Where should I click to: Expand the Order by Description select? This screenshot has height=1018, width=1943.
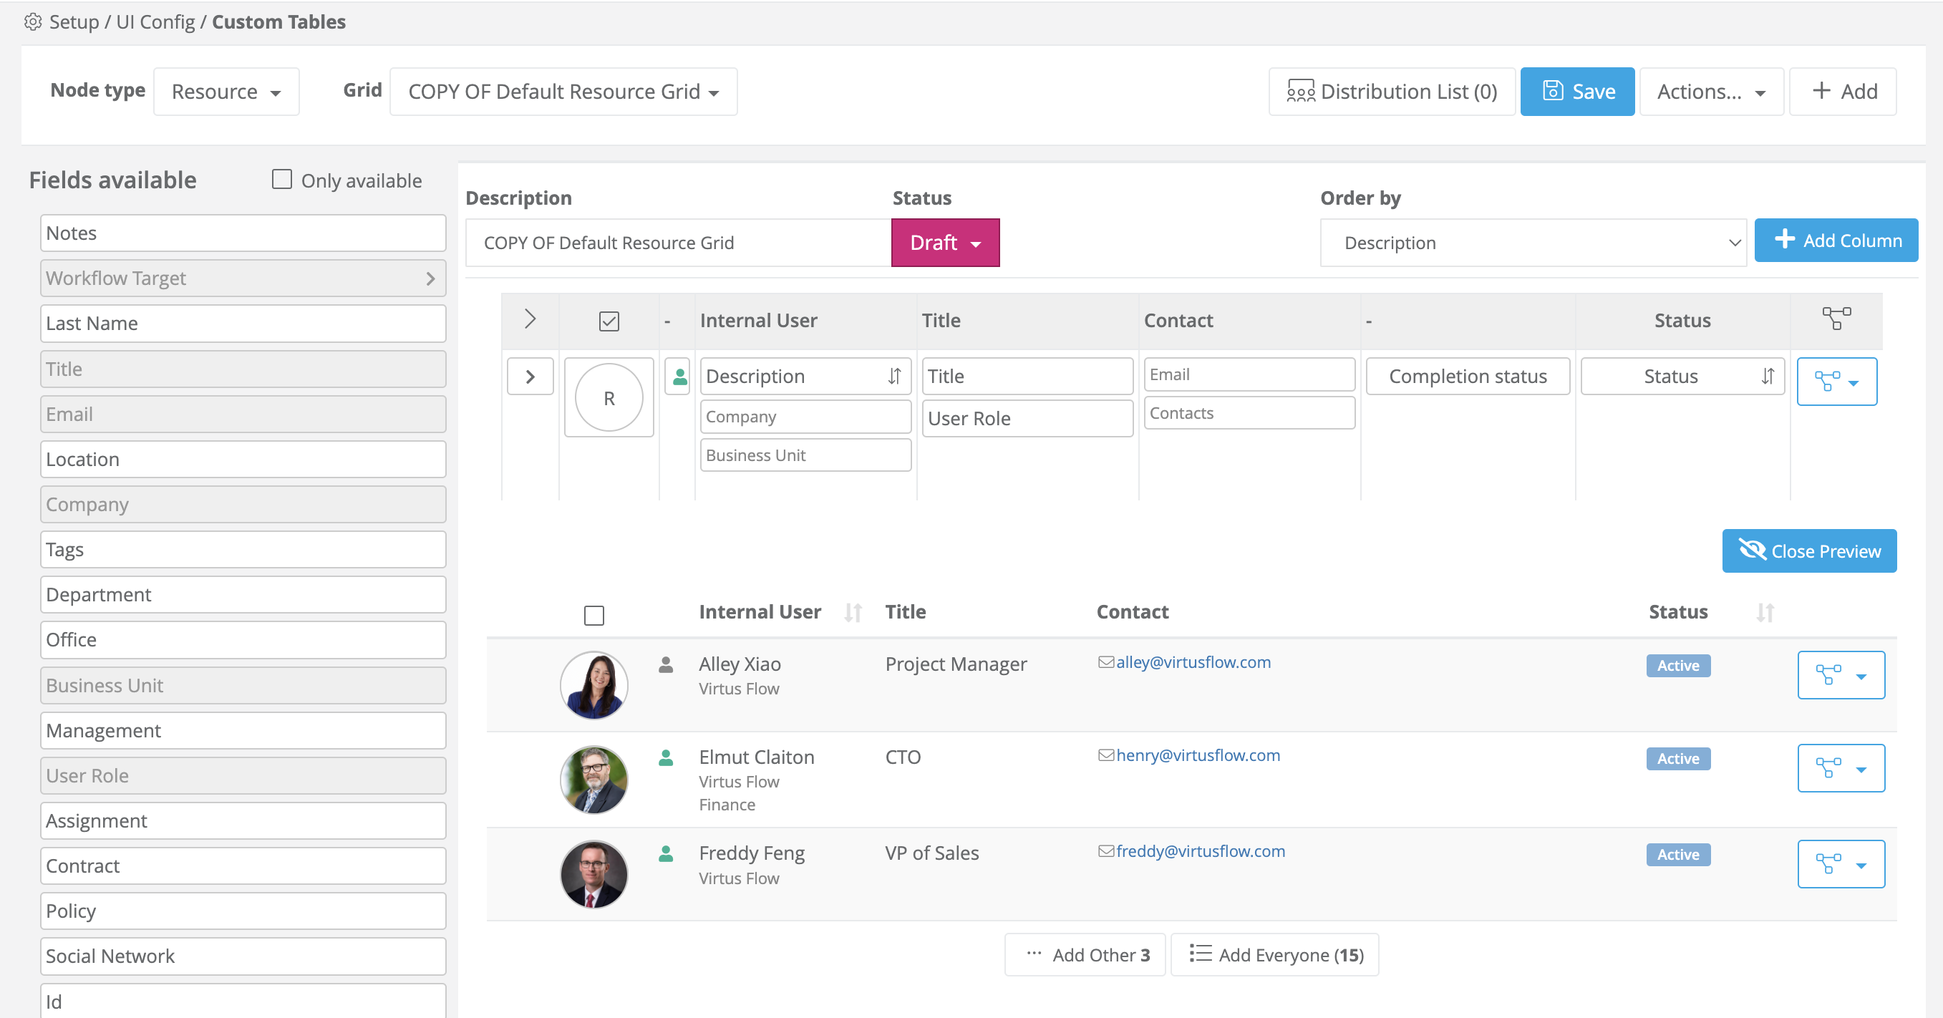coord(1533,243)
